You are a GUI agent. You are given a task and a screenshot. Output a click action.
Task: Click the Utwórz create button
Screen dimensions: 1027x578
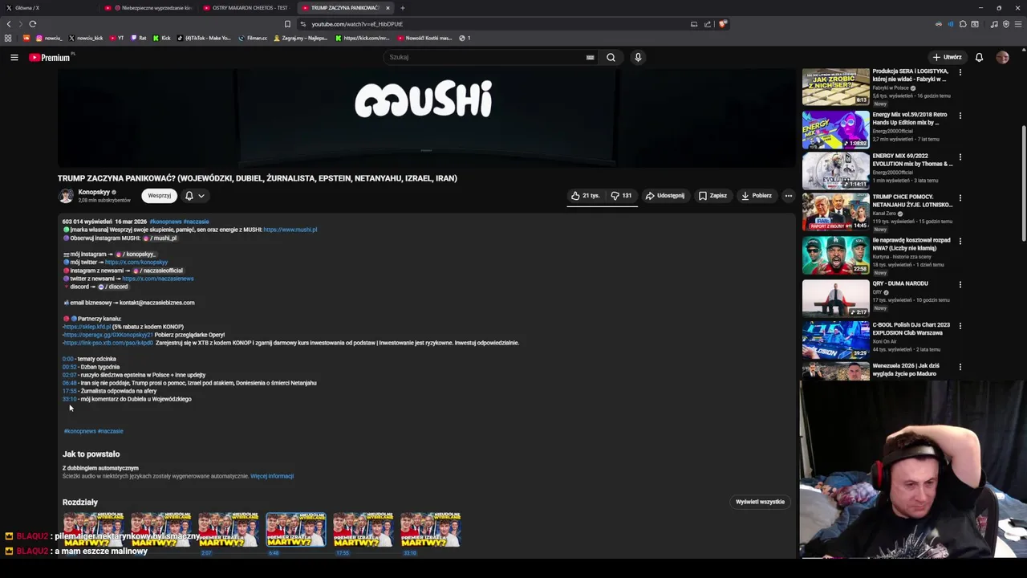tap(947, 57)
